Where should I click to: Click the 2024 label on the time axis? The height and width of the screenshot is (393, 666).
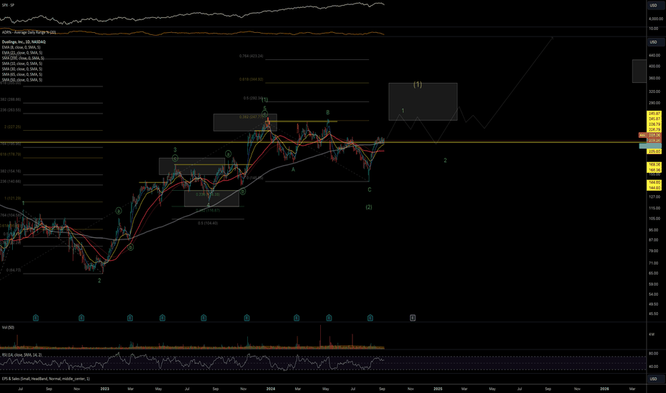point(271,389)
